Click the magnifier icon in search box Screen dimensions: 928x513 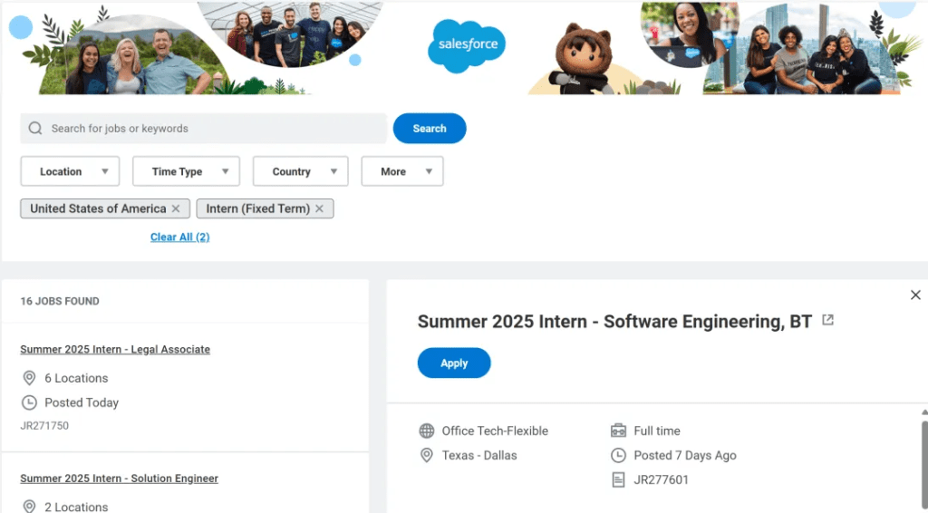click(35, 129)
